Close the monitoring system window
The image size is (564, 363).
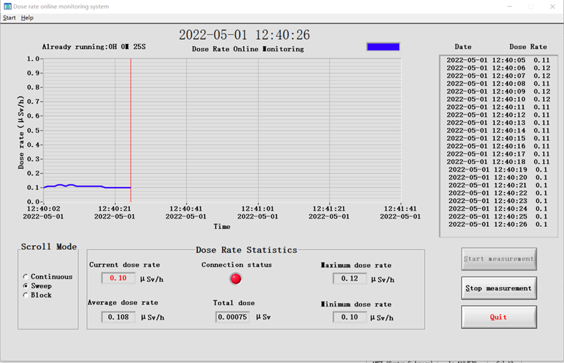[x=553, y=6]
